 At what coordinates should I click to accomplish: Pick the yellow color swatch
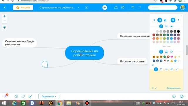pos(161,39)
